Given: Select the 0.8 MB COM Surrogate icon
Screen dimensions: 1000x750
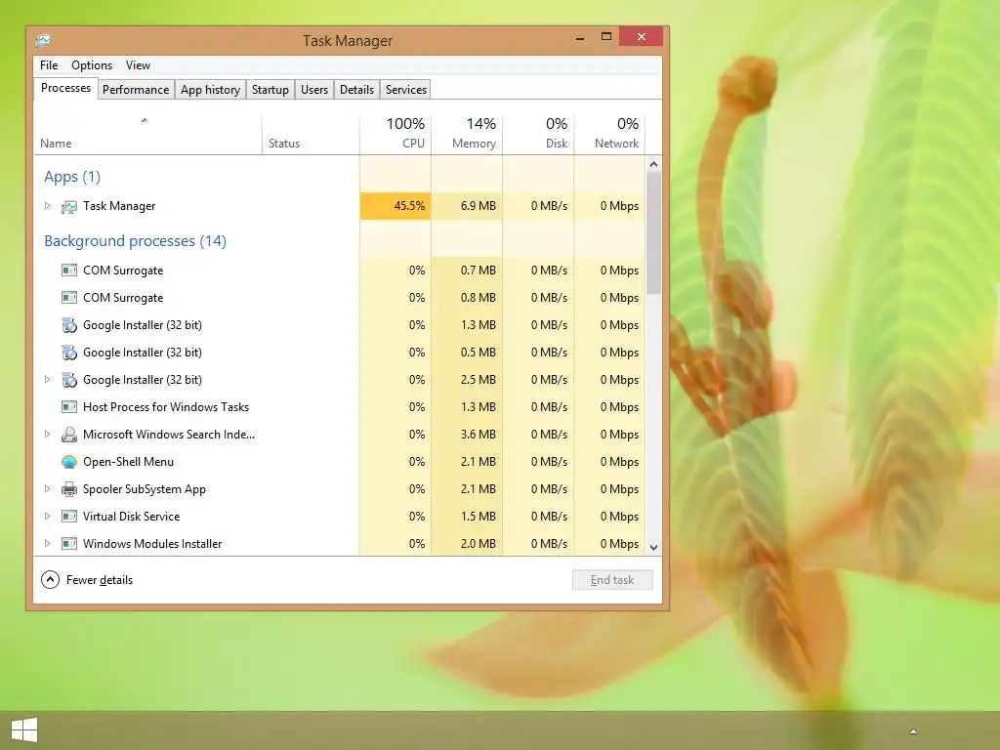Looking at the screenshot, I should (x=69, y=298).
